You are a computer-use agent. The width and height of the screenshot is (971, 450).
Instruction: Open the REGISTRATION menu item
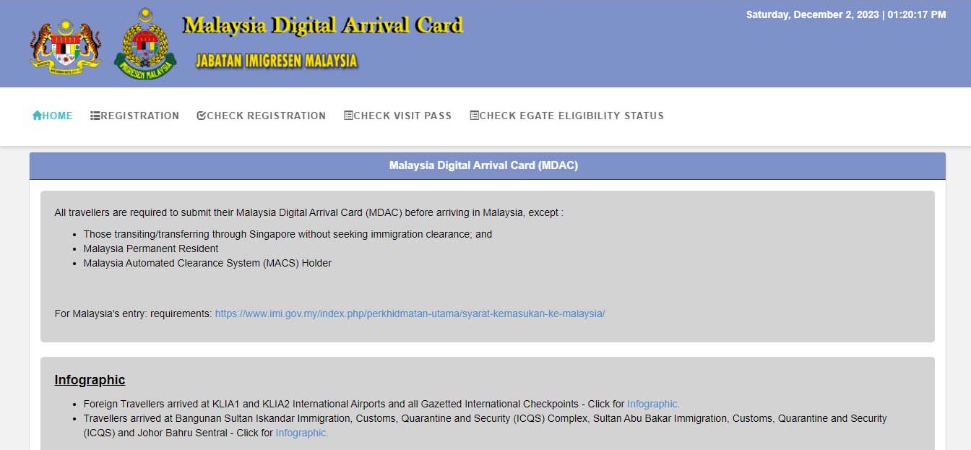(x=139, y=116)
